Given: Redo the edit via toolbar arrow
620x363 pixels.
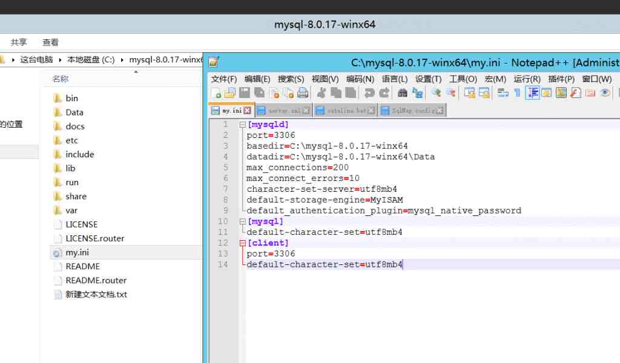Looking at the screenshot, I should click(384, 93).
